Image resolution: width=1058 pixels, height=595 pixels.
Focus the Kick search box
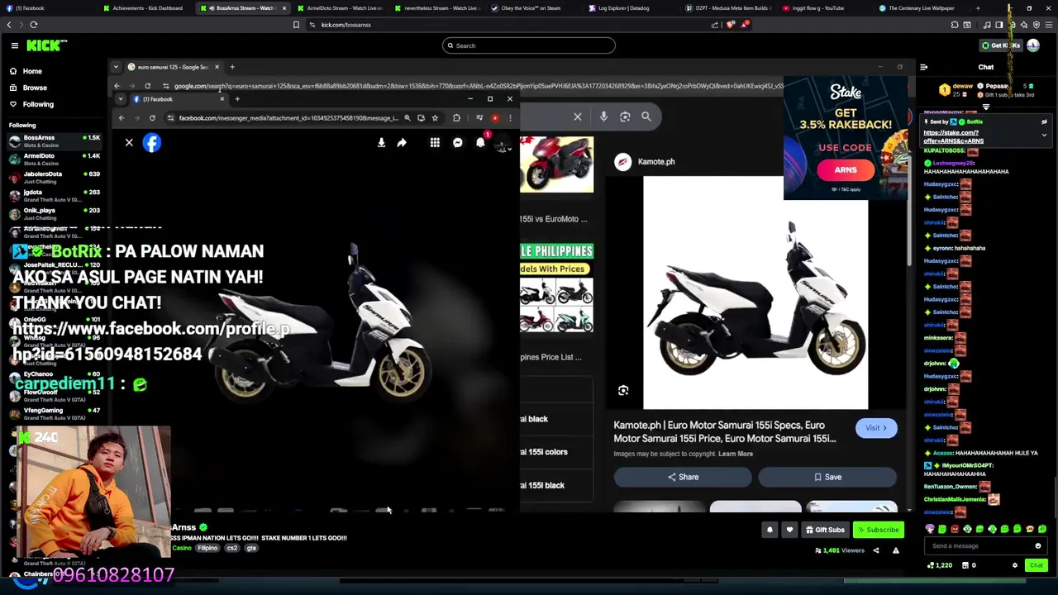coord(529,45)
